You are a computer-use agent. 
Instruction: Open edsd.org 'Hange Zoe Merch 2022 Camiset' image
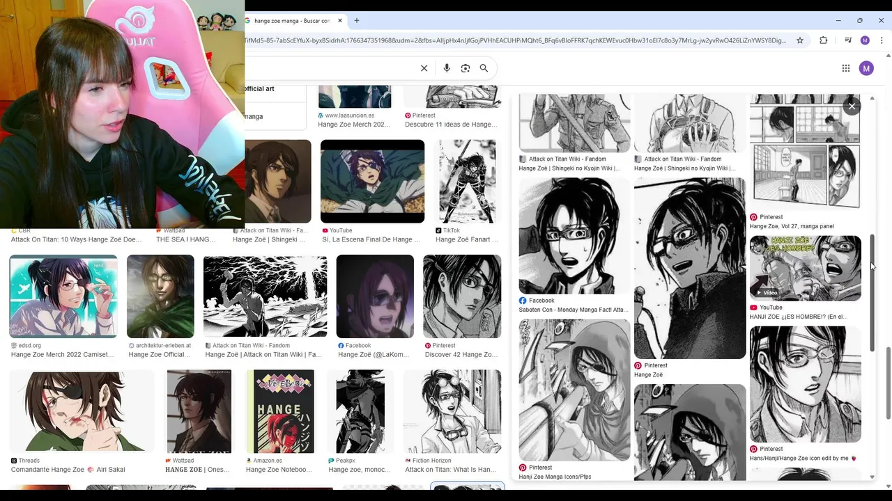click(x=63, y=296)
